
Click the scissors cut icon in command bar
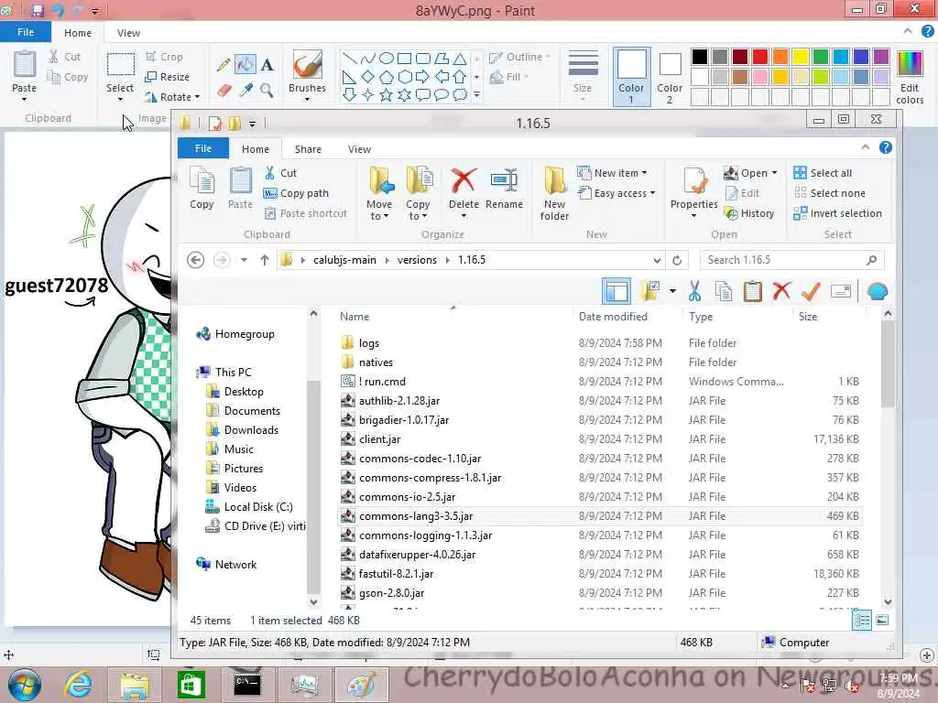tap(694, 291)
